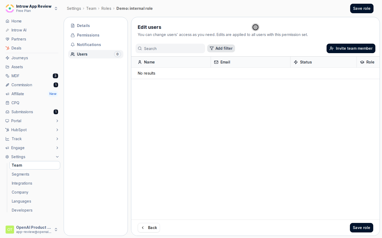The height and width of the screenshot is (238, 382).
Task: Click Save role in top bar
Action: point(362,8)
